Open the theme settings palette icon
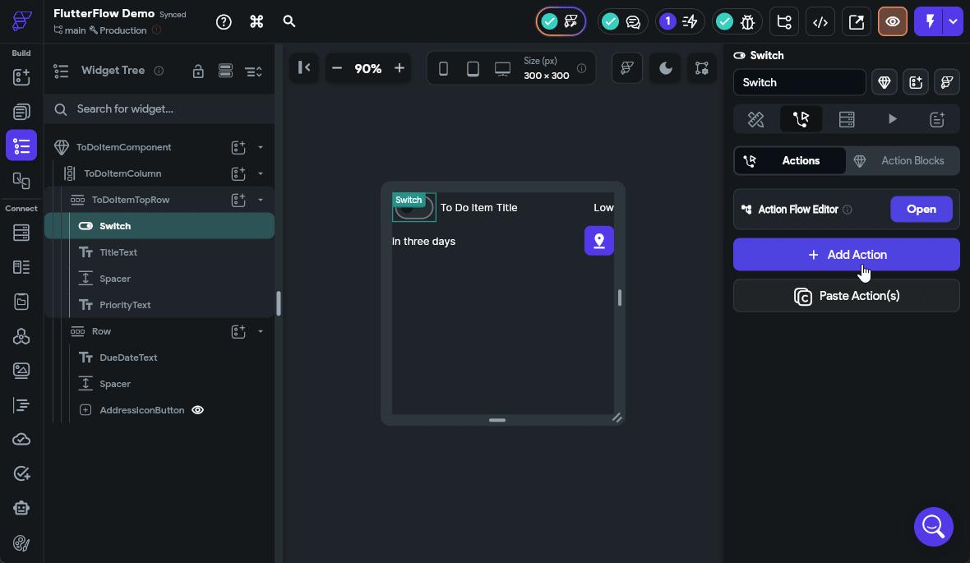 [21, 543]
